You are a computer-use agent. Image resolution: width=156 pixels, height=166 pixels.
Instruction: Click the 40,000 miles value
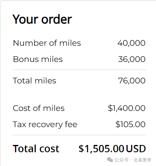coord(131,43)
